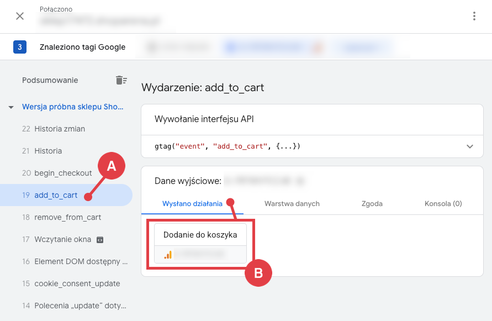The width and height of the screenshot is (492, 321).
Task: Select the Zgoda tab
Action: (372, 203)
